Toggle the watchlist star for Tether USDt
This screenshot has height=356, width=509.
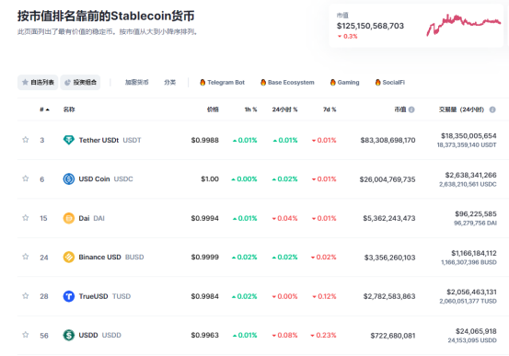pos(26,140)
